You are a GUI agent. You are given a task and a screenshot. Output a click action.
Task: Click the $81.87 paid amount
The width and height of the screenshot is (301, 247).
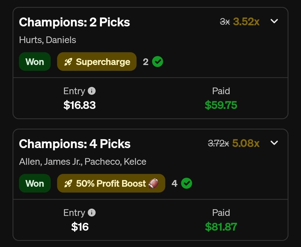coord(221,227)
